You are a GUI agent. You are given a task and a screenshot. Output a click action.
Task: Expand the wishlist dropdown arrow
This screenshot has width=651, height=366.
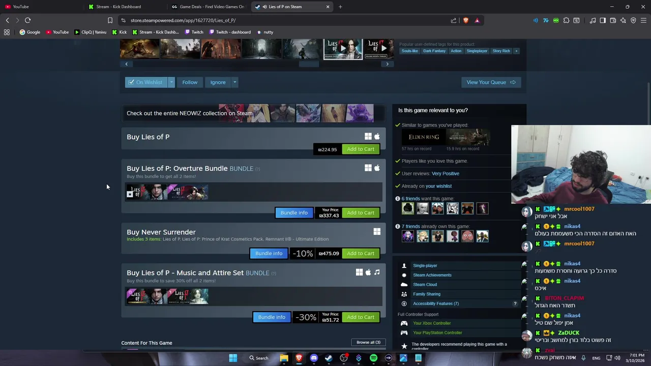pos(171,82)
